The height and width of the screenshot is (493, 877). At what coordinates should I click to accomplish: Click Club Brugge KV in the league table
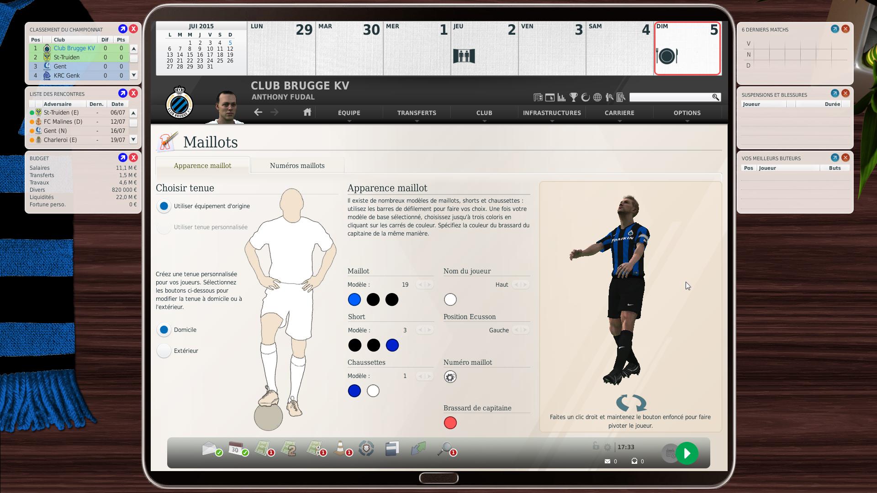pos(74,48)
